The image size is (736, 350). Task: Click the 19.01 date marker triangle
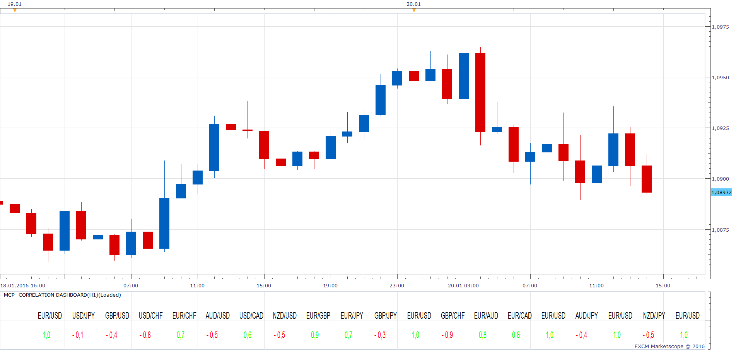[x=15, y=10]
